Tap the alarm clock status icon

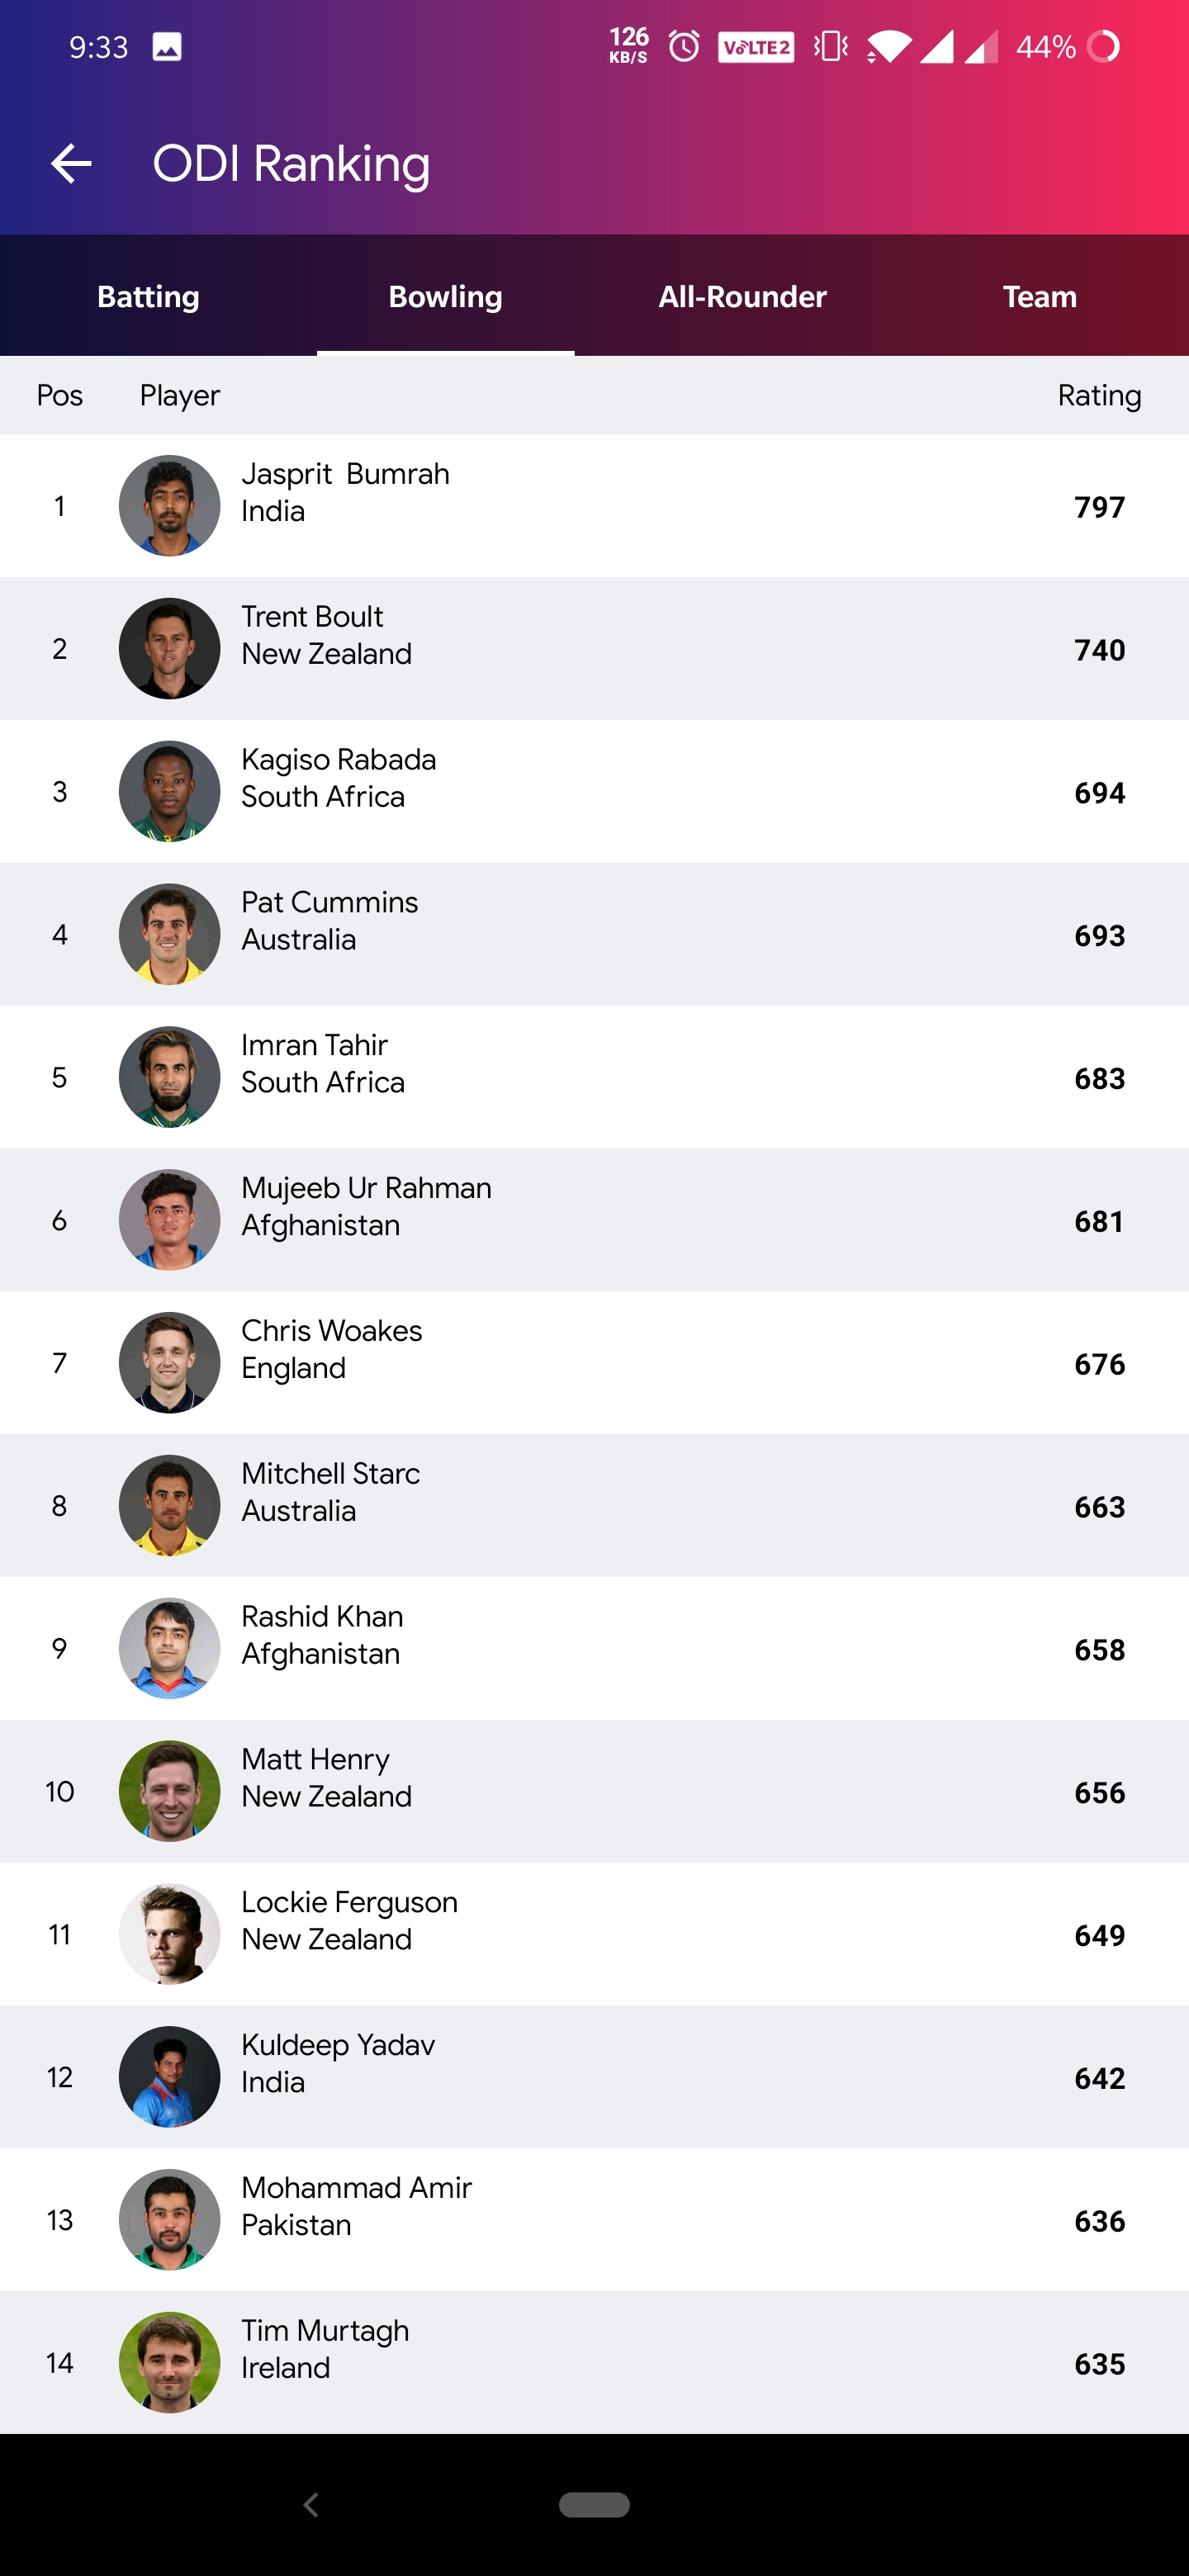coord(684,47)
